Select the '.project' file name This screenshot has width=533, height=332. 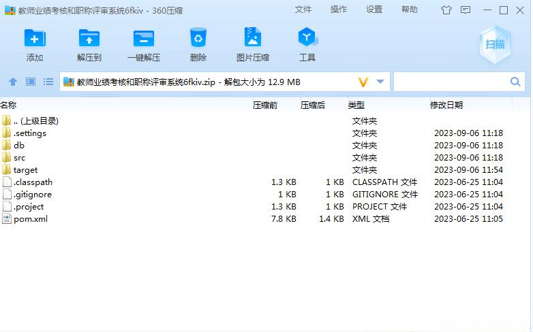click(x=29, y=206)
